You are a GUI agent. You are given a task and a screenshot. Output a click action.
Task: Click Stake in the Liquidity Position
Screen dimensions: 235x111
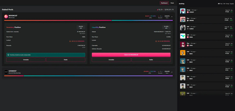click(x=151, y=60)
